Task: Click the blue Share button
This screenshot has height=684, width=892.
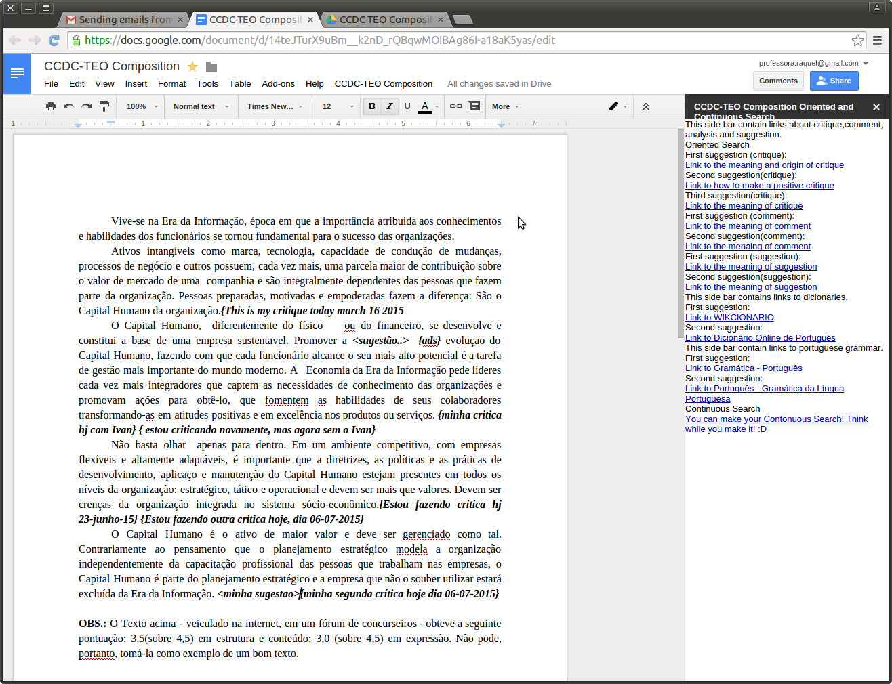Action: (x=834, y=81)
